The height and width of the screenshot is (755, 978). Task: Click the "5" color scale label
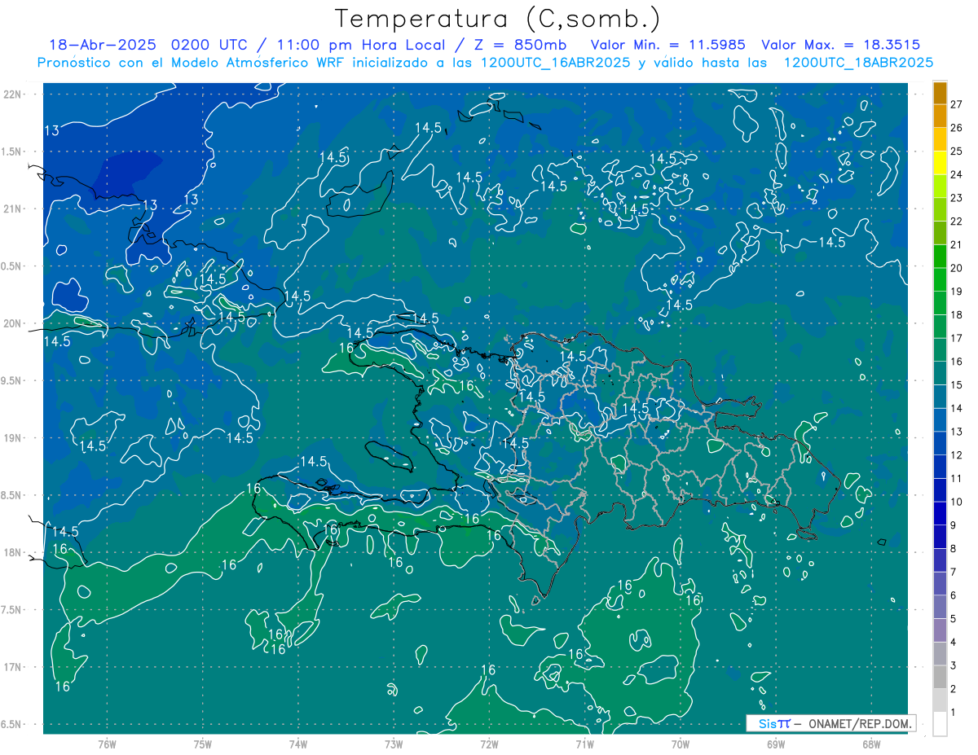click(x=954, y=619)
